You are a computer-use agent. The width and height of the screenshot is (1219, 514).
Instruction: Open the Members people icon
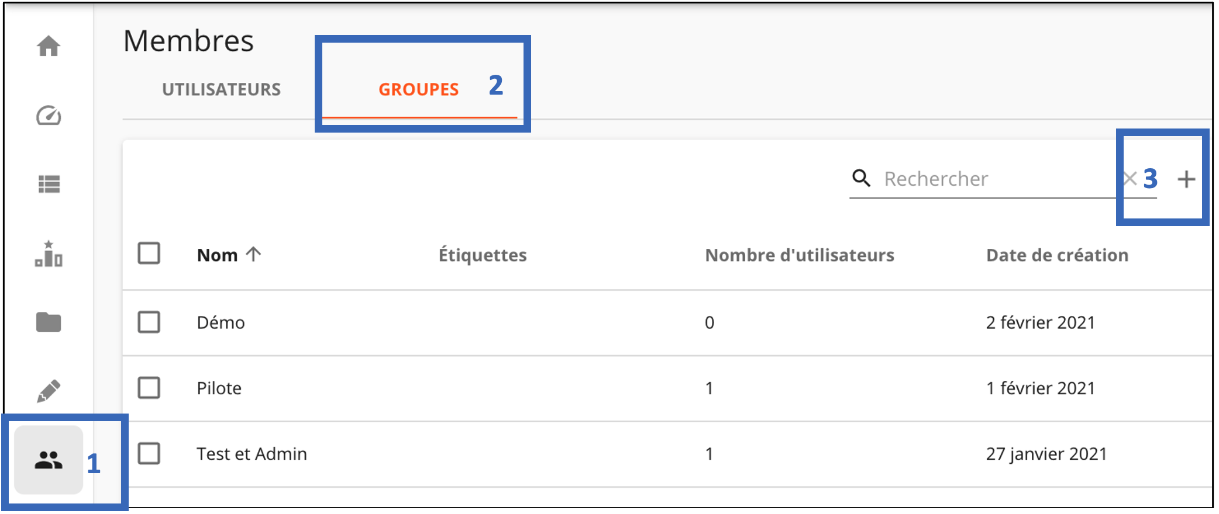click(49, 460)
